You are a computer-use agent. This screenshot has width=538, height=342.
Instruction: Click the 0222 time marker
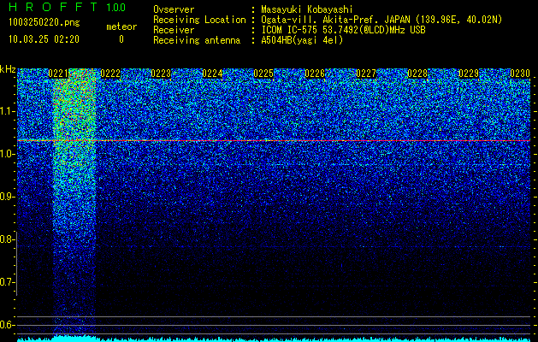coord(110,74)
